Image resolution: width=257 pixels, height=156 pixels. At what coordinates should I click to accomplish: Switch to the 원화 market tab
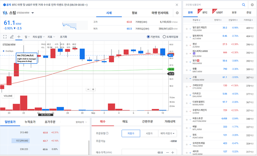[x=190, y=13]
